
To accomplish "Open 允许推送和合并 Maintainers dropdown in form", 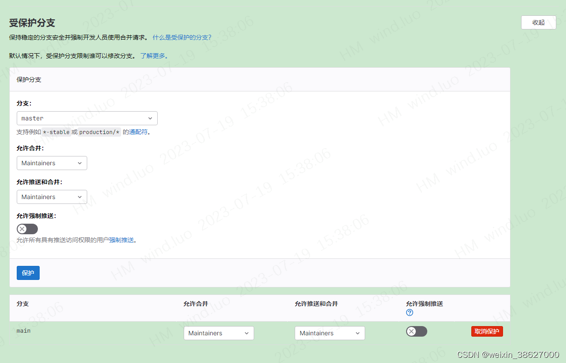I will coord(52,197).
